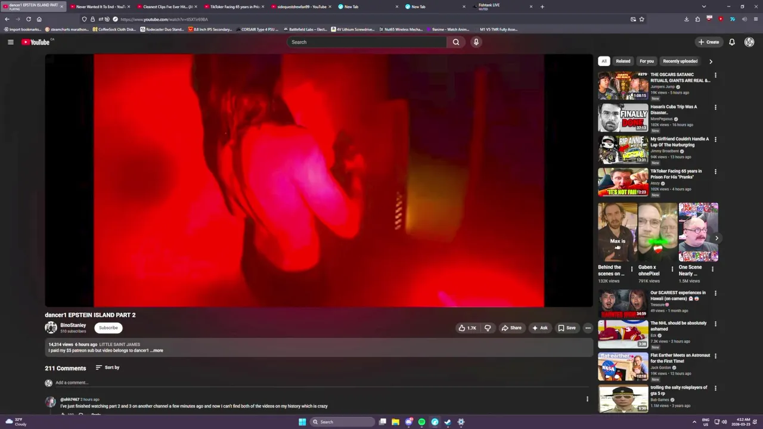763x429 pixels.
Task: Open the Rodecaster Duo Stand bookmark
Action: [162, 29]
